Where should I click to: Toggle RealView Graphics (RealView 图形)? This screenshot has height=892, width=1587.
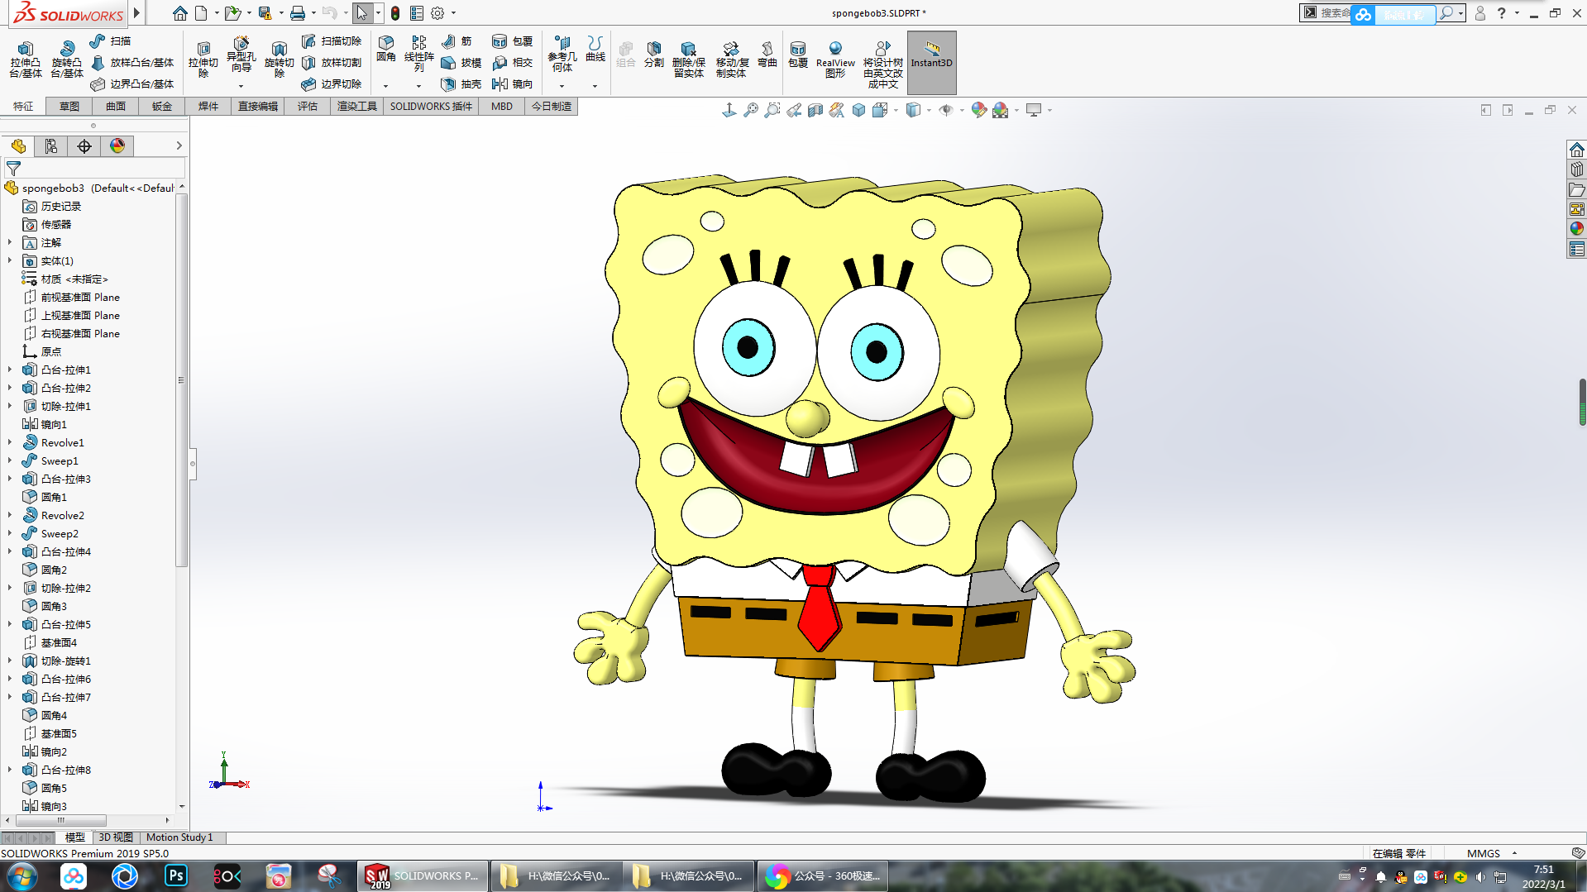835,60
